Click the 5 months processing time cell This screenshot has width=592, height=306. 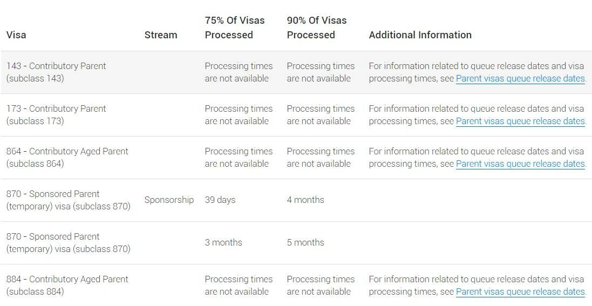coord(305,242)
